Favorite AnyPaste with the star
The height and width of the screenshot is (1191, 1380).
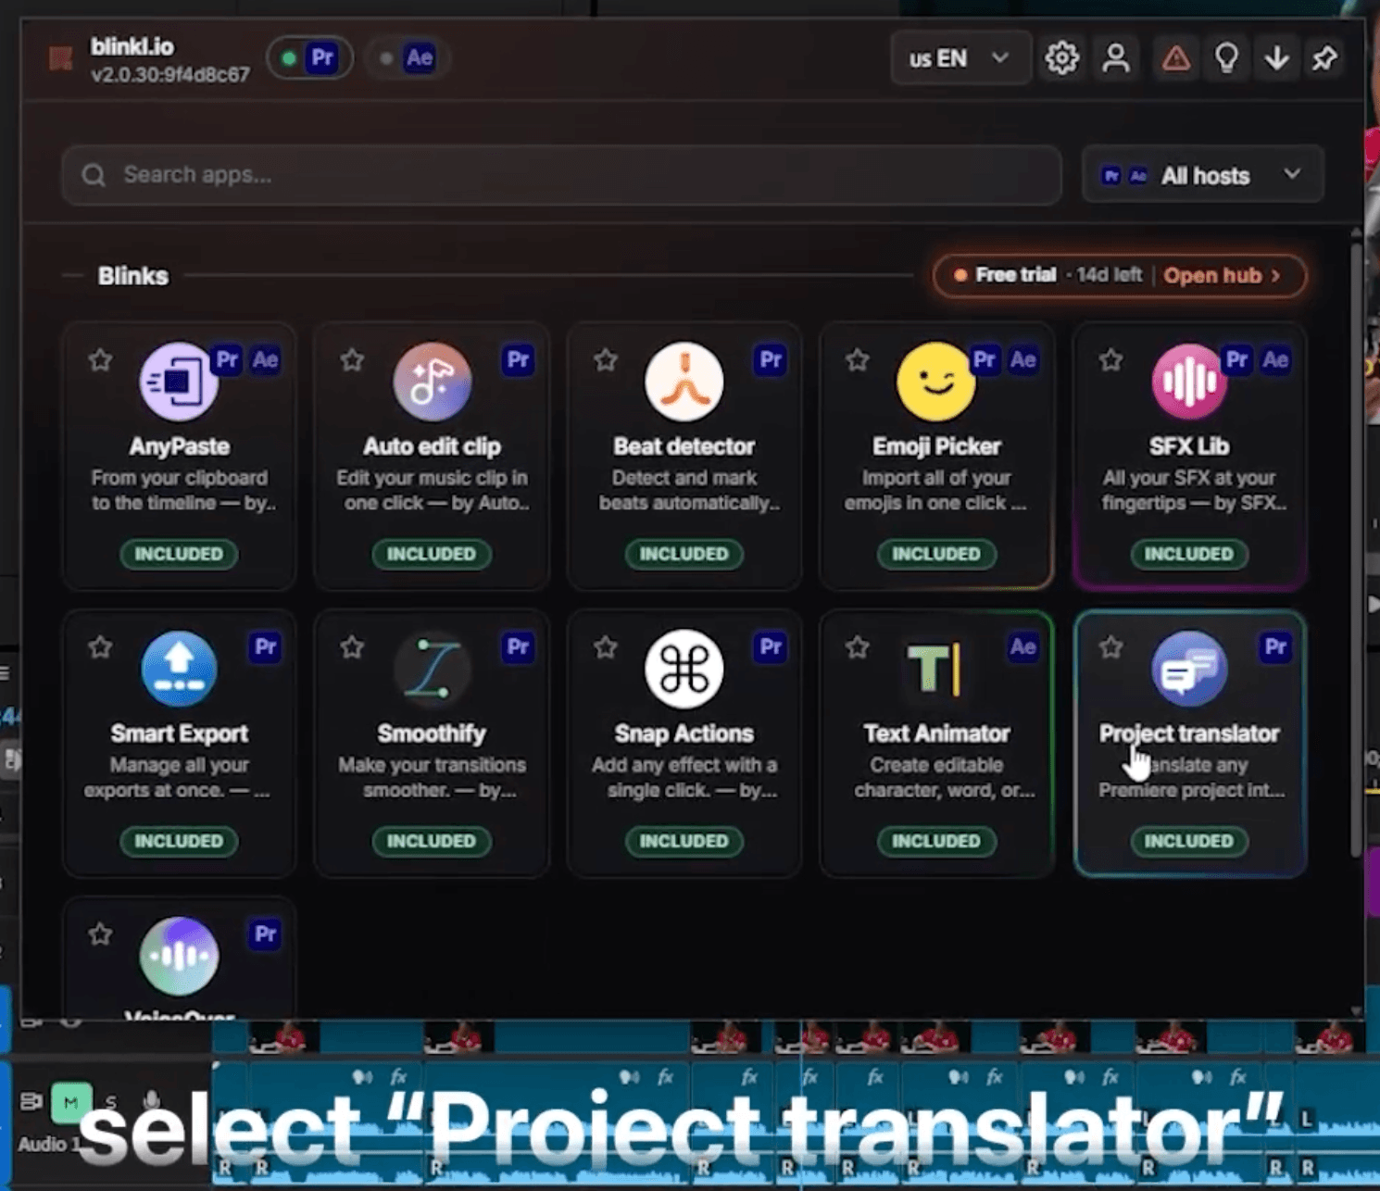(x=100, y=359)
